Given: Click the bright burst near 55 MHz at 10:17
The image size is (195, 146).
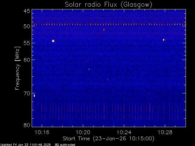Looking at the screenshot, I should 53,41.
